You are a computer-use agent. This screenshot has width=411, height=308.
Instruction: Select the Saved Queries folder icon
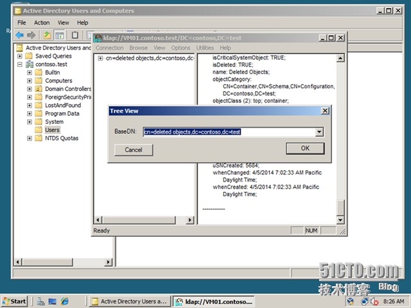pyautogui.click(x=28, y=56)
